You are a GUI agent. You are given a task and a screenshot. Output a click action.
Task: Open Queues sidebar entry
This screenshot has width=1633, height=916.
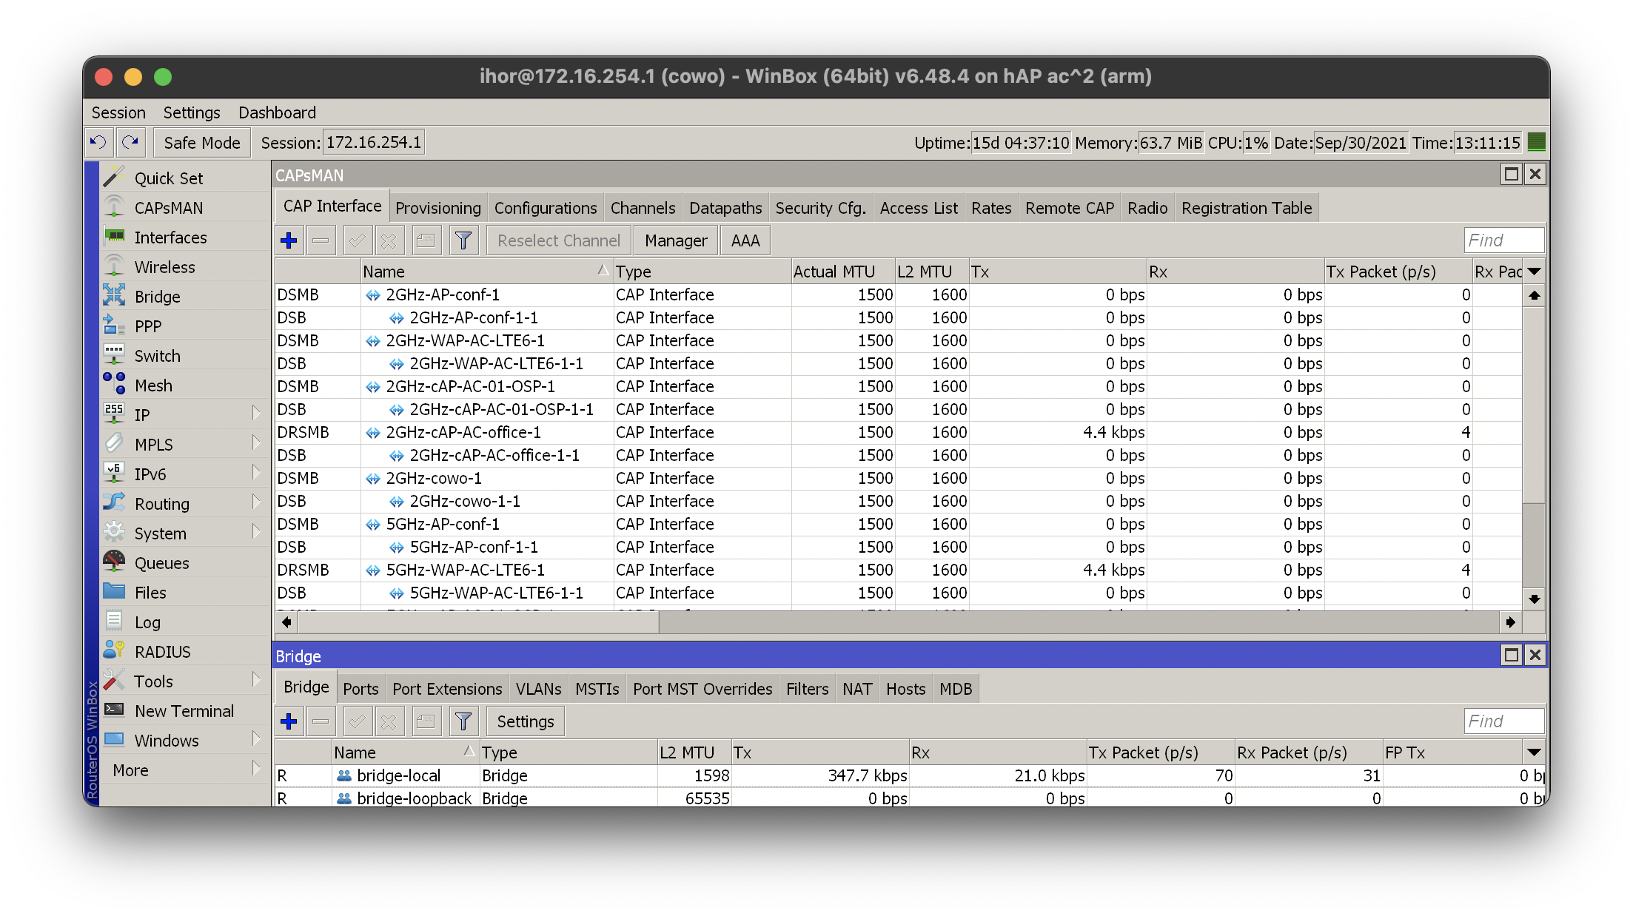click(x=184, y=563)
